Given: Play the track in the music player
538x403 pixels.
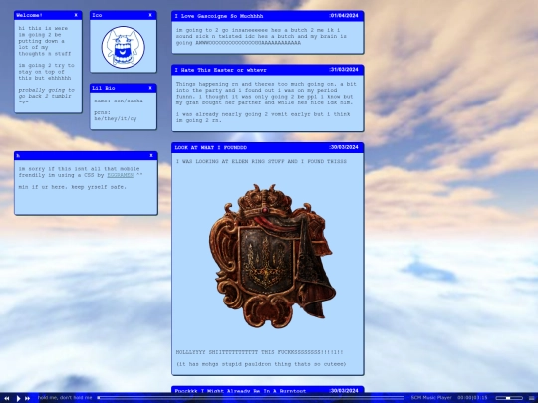Looking at the screenshot, I should (19, 398).
